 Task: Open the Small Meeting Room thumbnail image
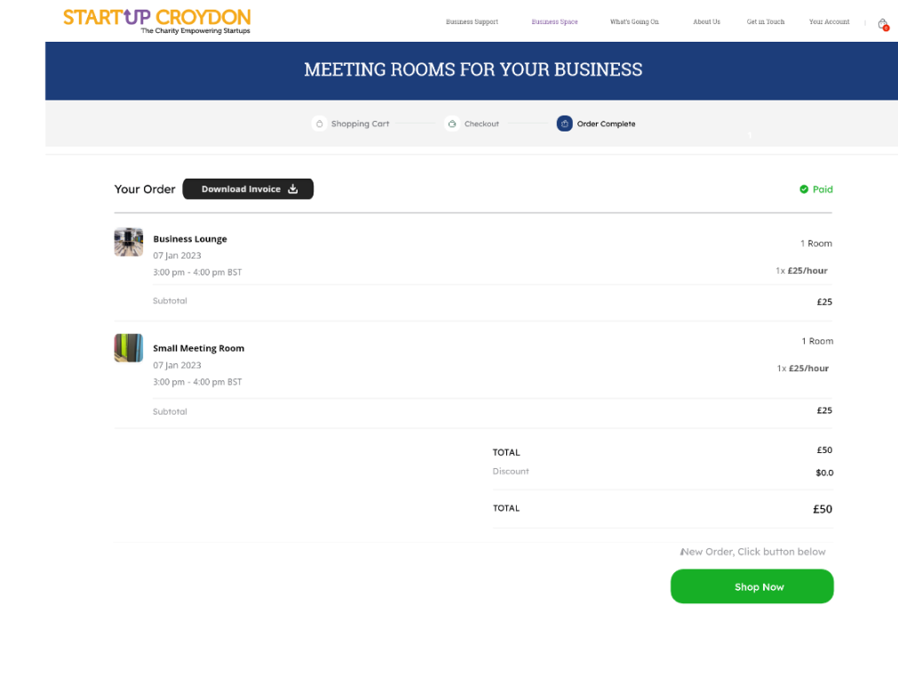point(128,347)
